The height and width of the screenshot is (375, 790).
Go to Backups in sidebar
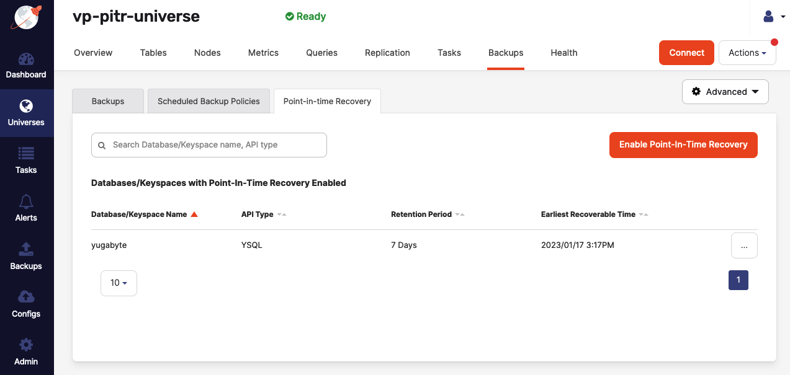[26, 250]
